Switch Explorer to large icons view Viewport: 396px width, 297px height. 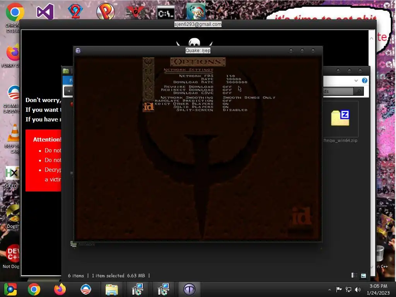pyautogui.click(x=364, y=275)
